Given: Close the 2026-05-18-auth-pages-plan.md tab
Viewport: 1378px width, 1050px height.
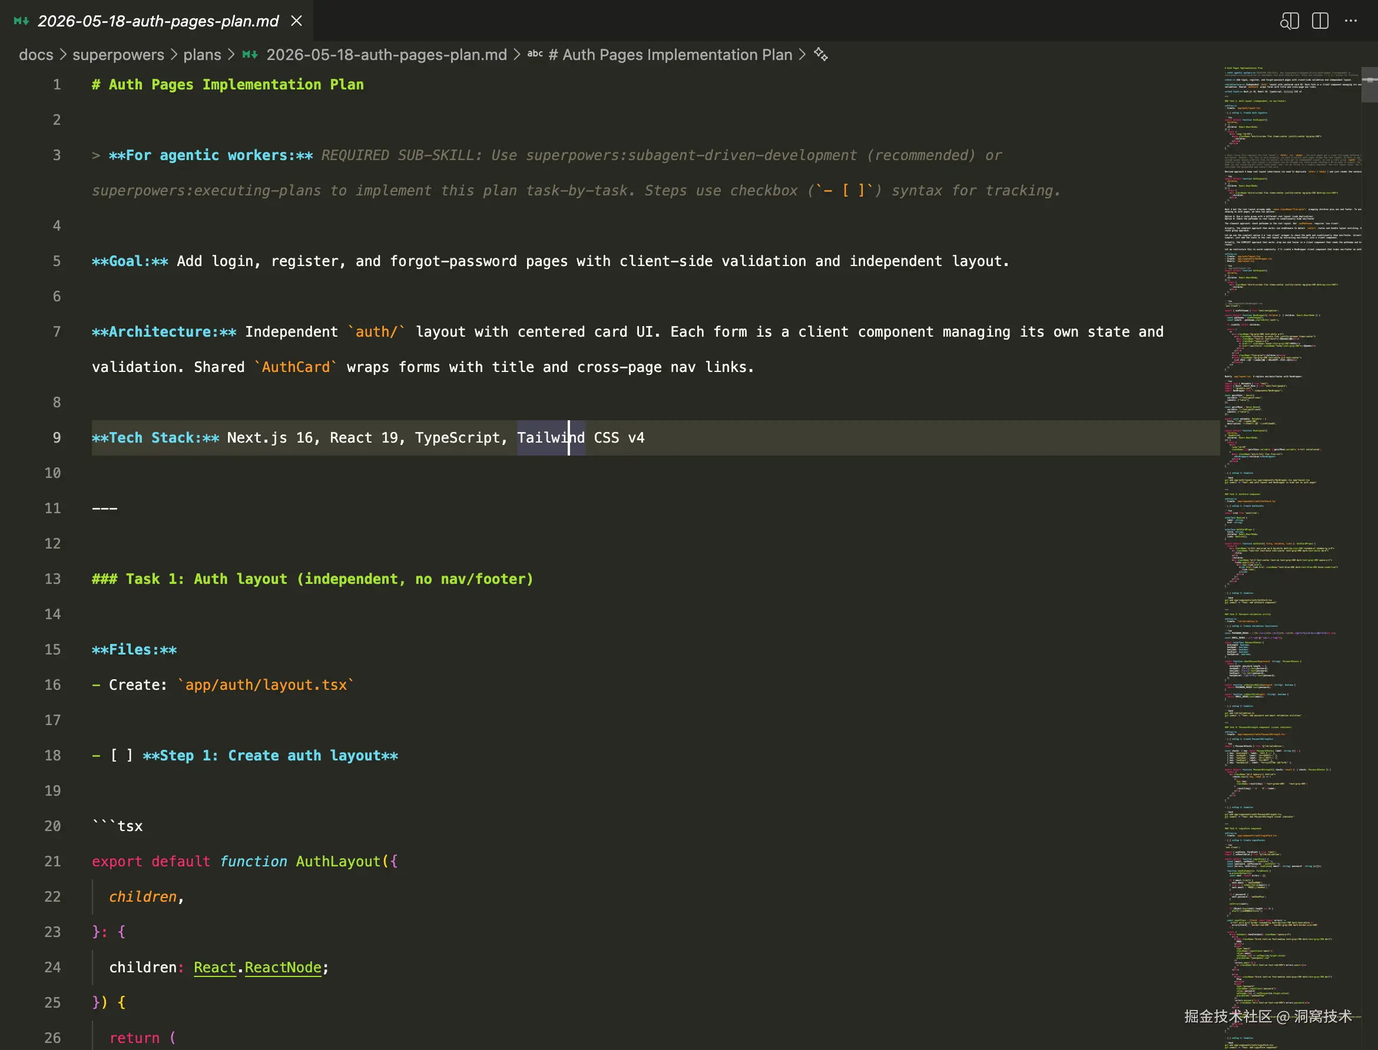Looking at the screenshot, I should 297,21.
